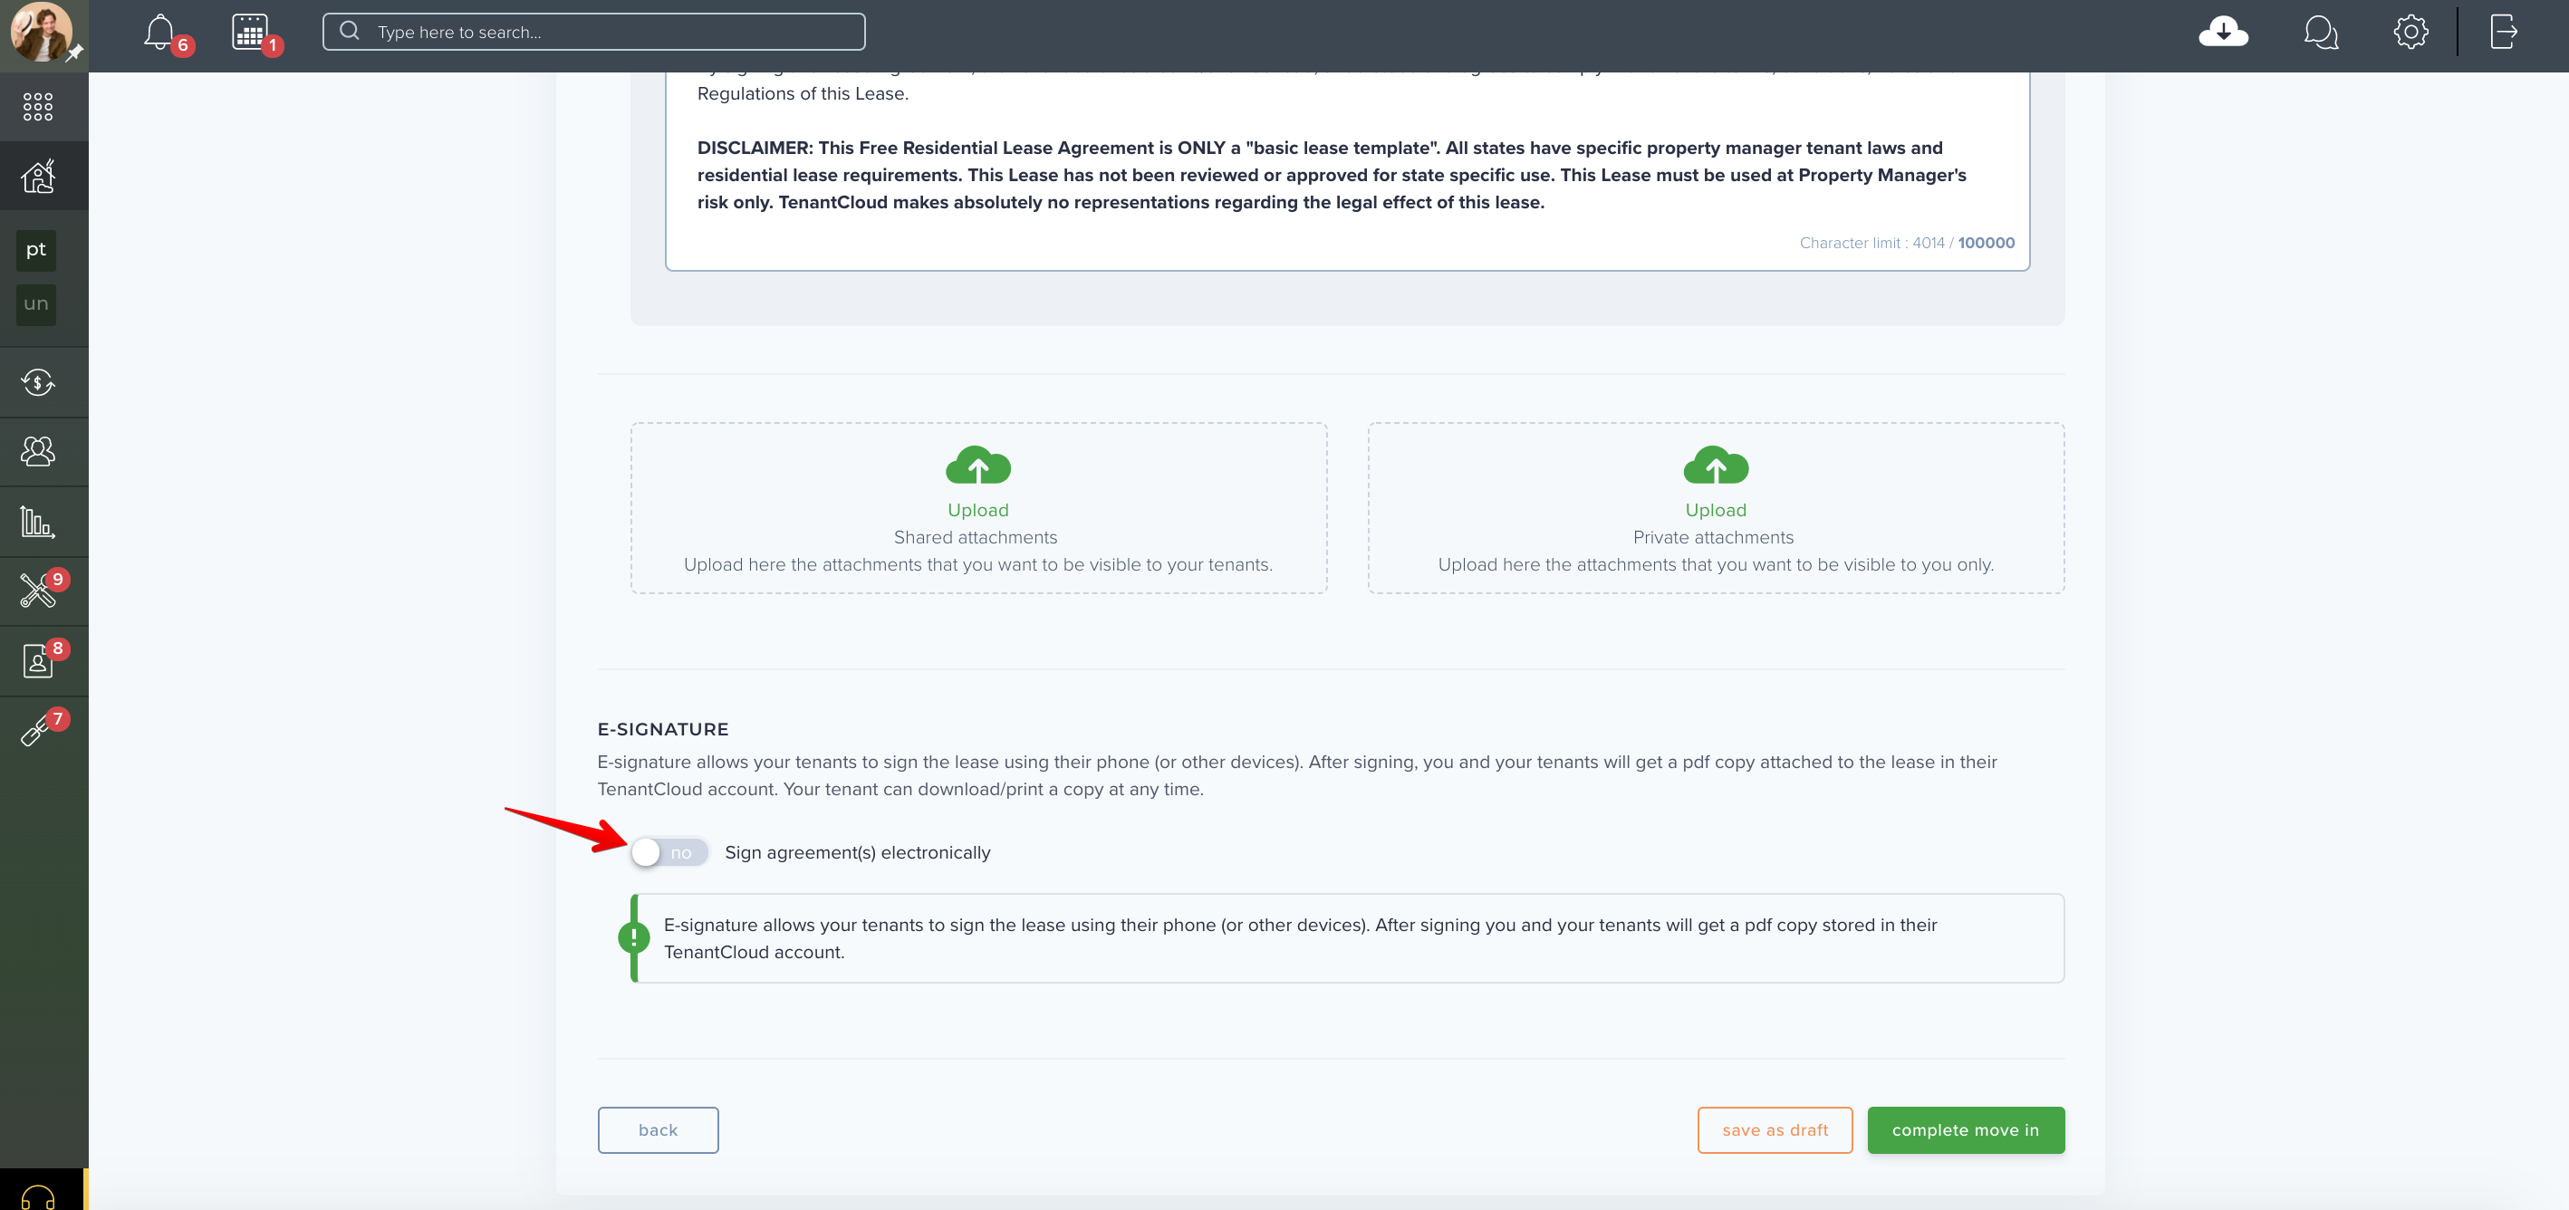This screenshot has height=1210, width=2569.
Task: Select the 'un' units submenu item
Action: [36, 304]
